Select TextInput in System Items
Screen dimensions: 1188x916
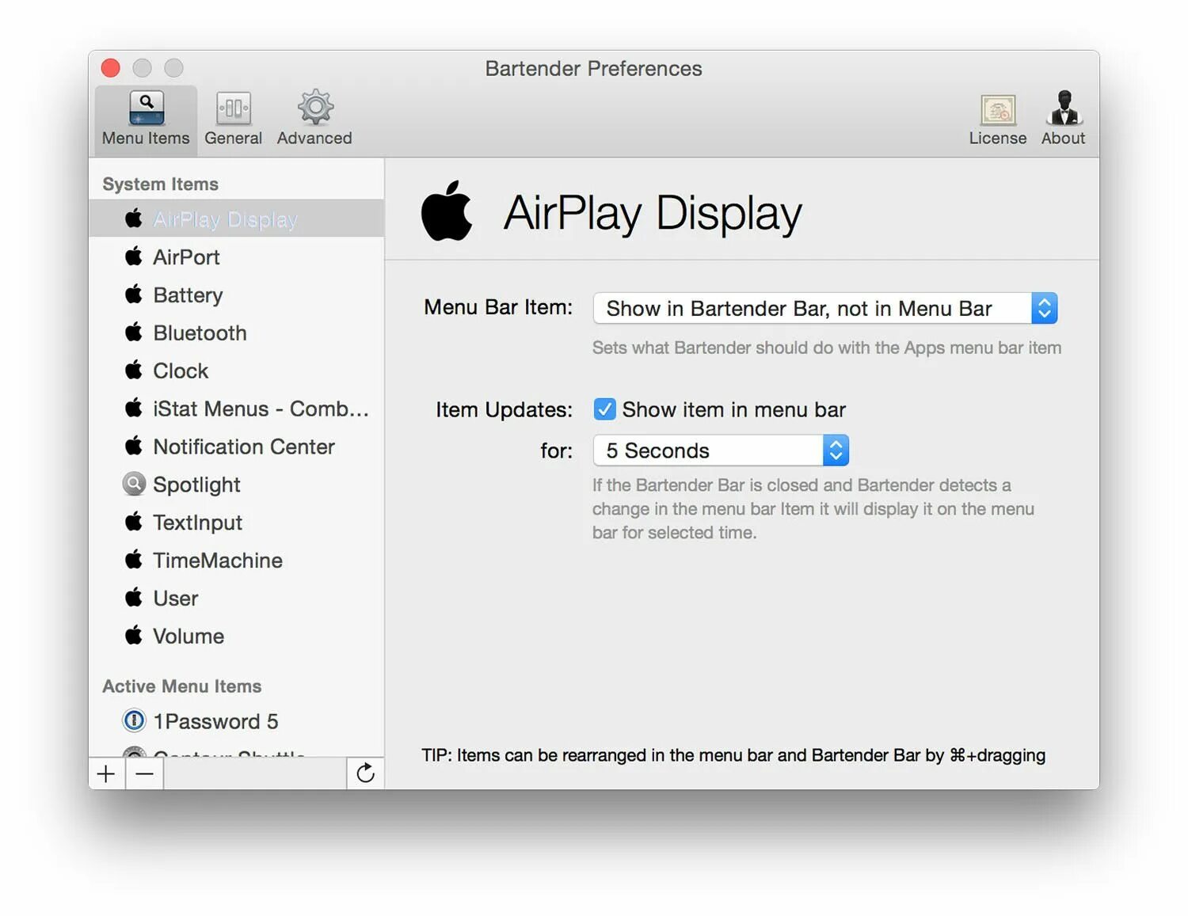pyautogui.click(x=237, y=523)
